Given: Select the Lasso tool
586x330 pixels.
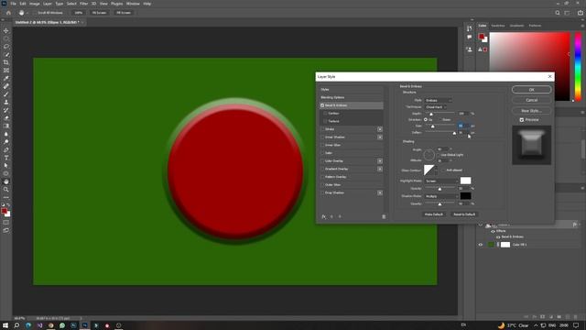Looking at the screenshot, I should (x=6, y=47).
